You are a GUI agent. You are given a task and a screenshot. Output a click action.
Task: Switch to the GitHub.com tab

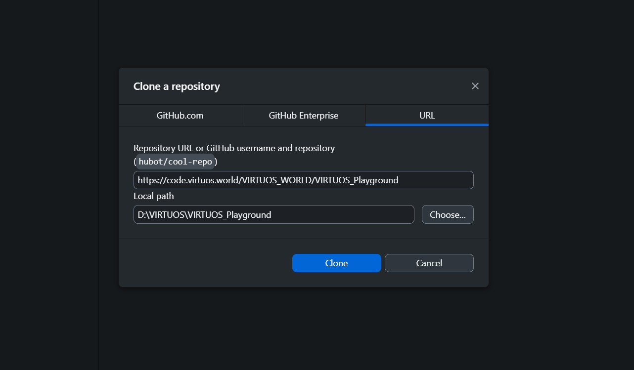coord(180,116)
